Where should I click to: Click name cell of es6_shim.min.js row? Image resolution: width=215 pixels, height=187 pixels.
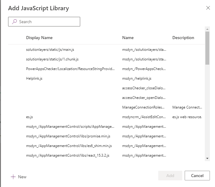(x=144, y=146)
